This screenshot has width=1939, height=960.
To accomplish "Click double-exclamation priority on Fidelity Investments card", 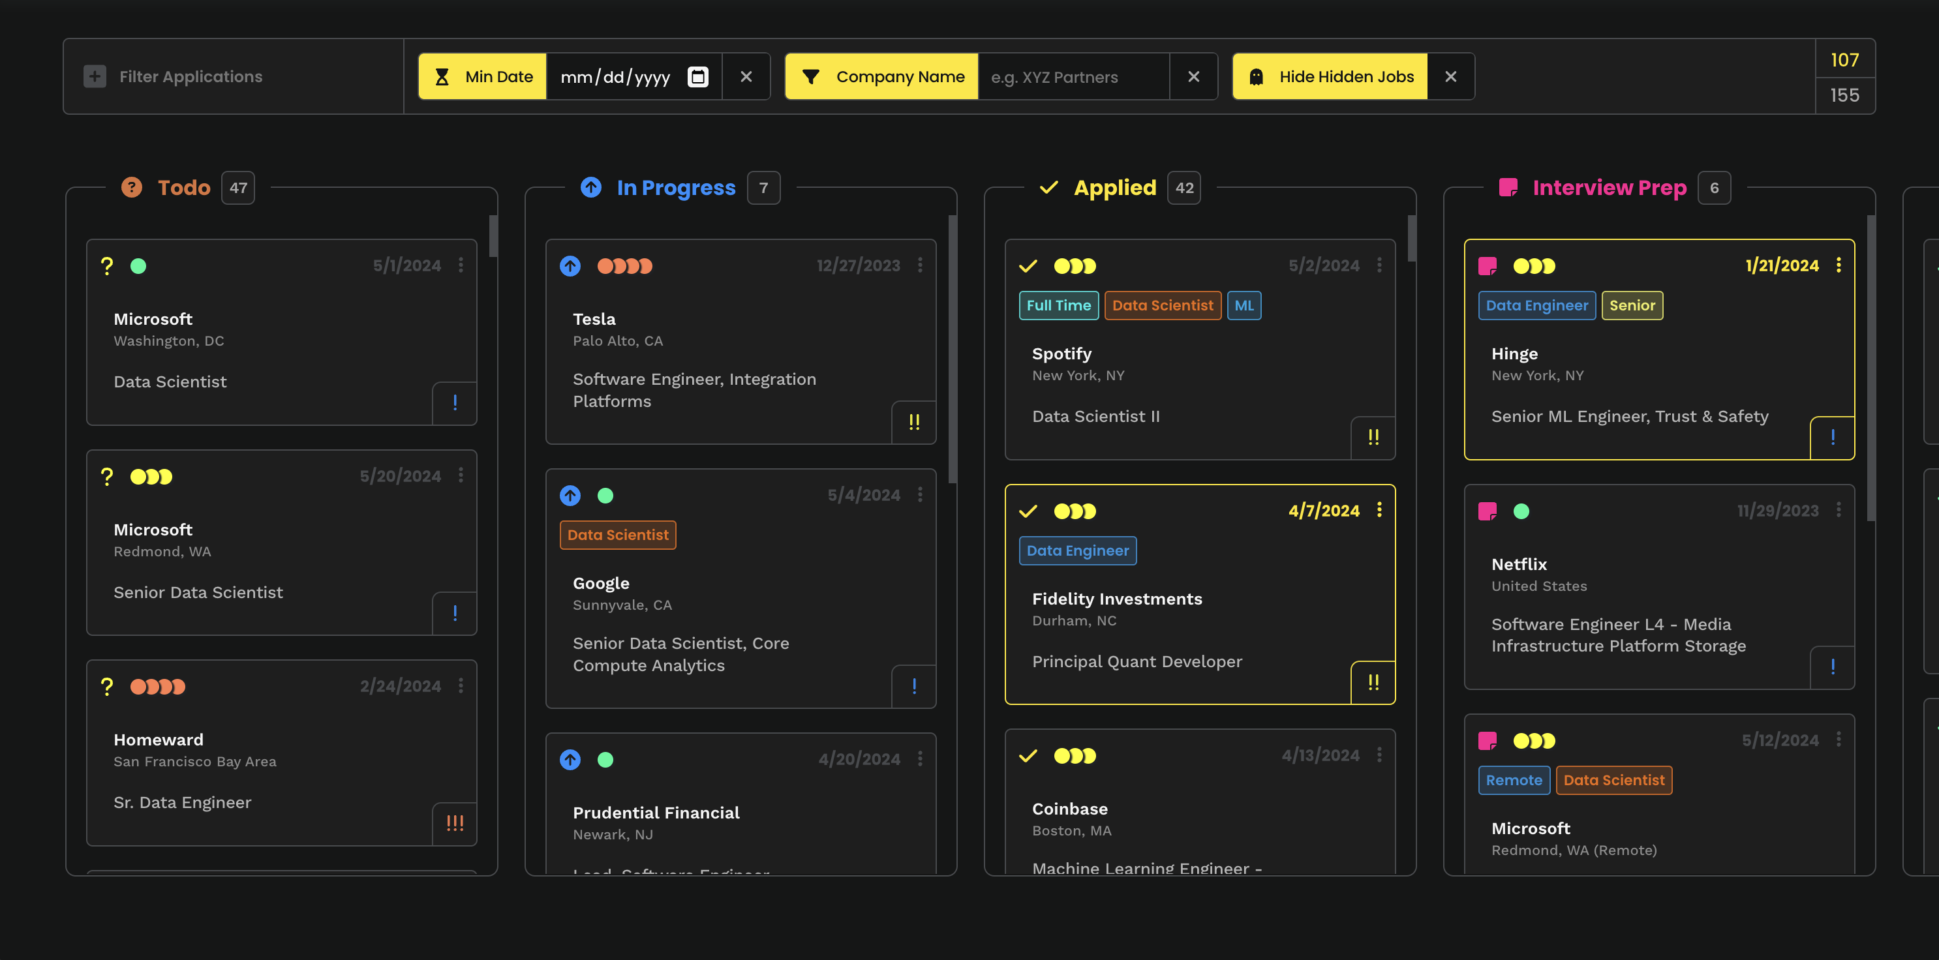I will (1373, 682).
